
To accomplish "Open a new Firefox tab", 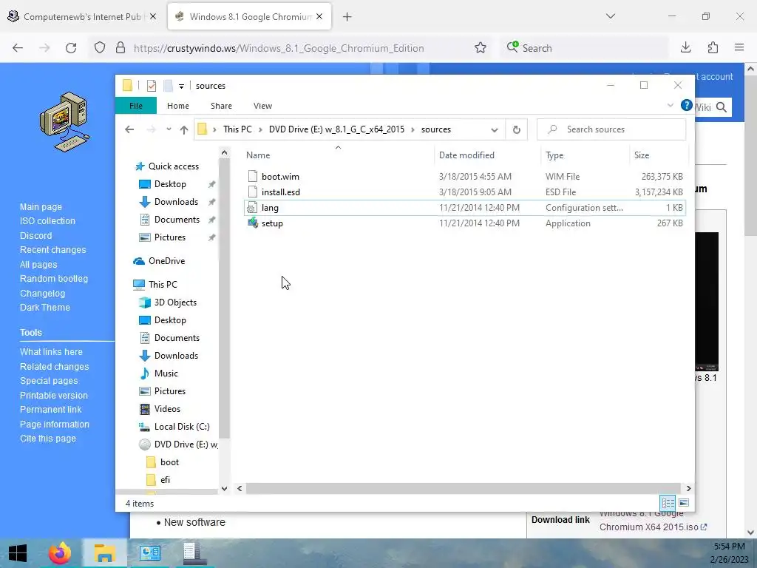I will (x=347, y=17).
